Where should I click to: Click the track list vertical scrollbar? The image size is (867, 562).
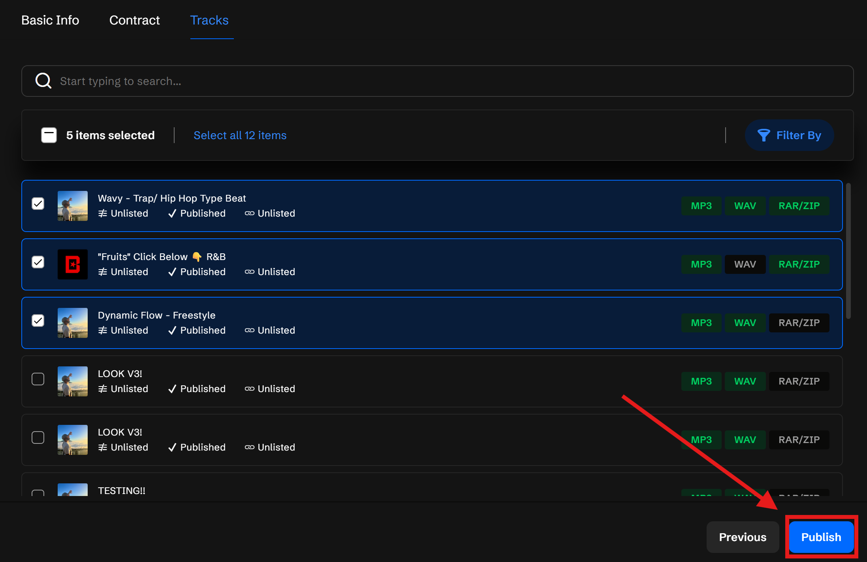click(x=848, y=251)
